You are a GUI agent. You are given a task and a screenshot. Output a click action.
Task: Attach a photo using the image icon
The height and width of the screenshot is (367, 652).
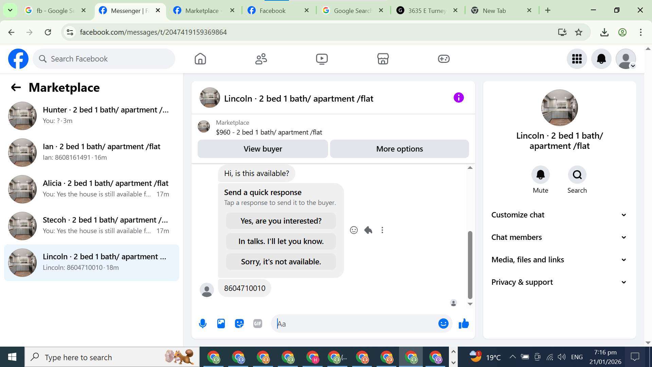point(221,324)
